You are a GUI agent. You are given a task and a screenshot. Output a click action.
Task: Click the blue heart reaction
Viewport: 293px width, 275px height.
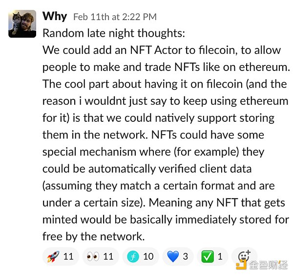click(178, 256)
